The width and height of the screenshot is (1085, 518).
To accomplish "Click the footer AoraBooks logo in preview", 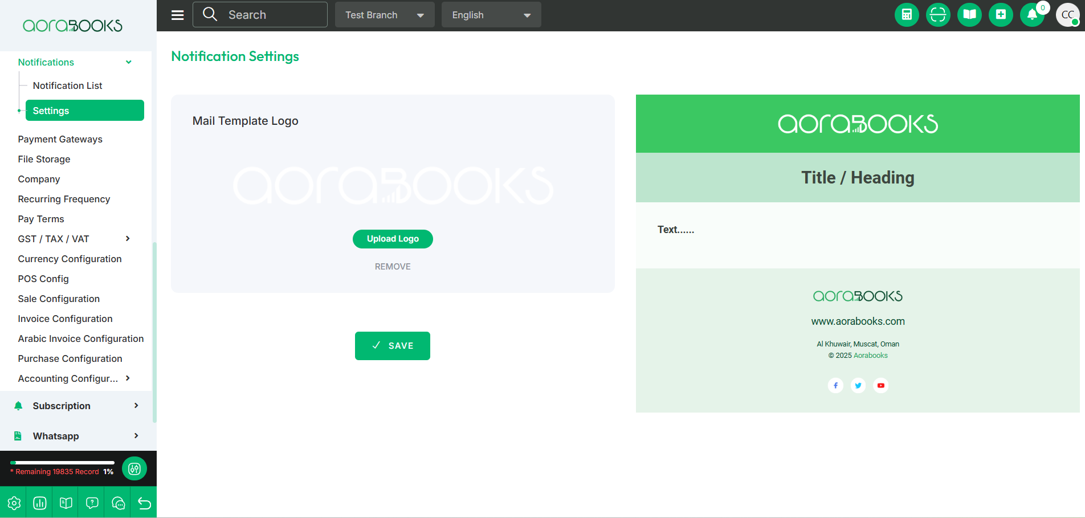I will (x=858, y=296).
